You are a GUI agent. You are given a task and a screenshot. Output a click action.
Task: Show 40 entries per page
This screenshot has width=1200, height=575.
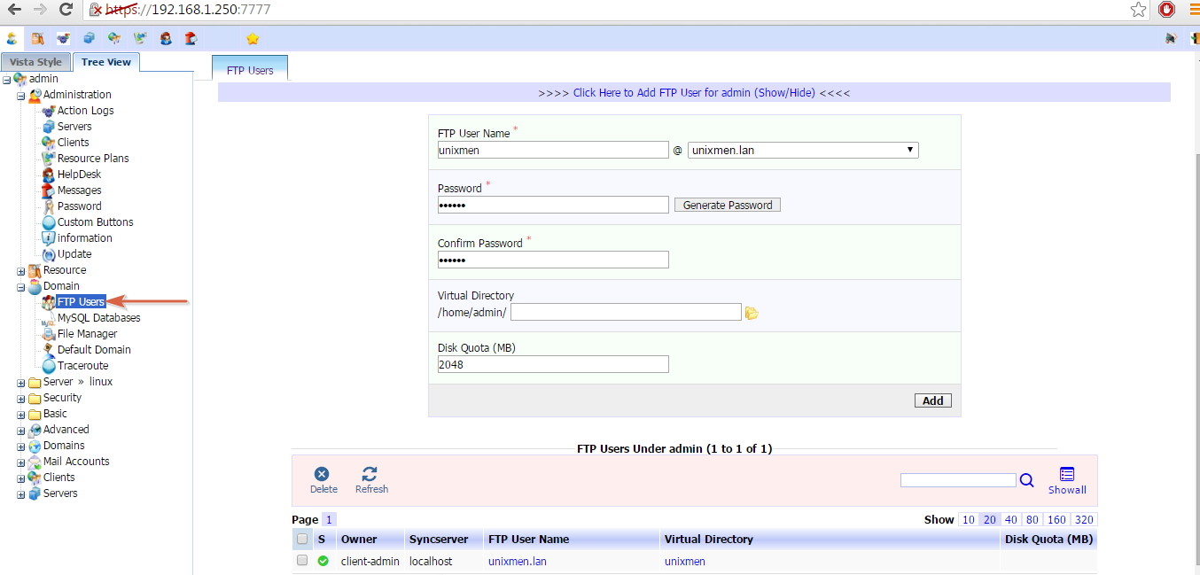click(x=1011, y=520)
